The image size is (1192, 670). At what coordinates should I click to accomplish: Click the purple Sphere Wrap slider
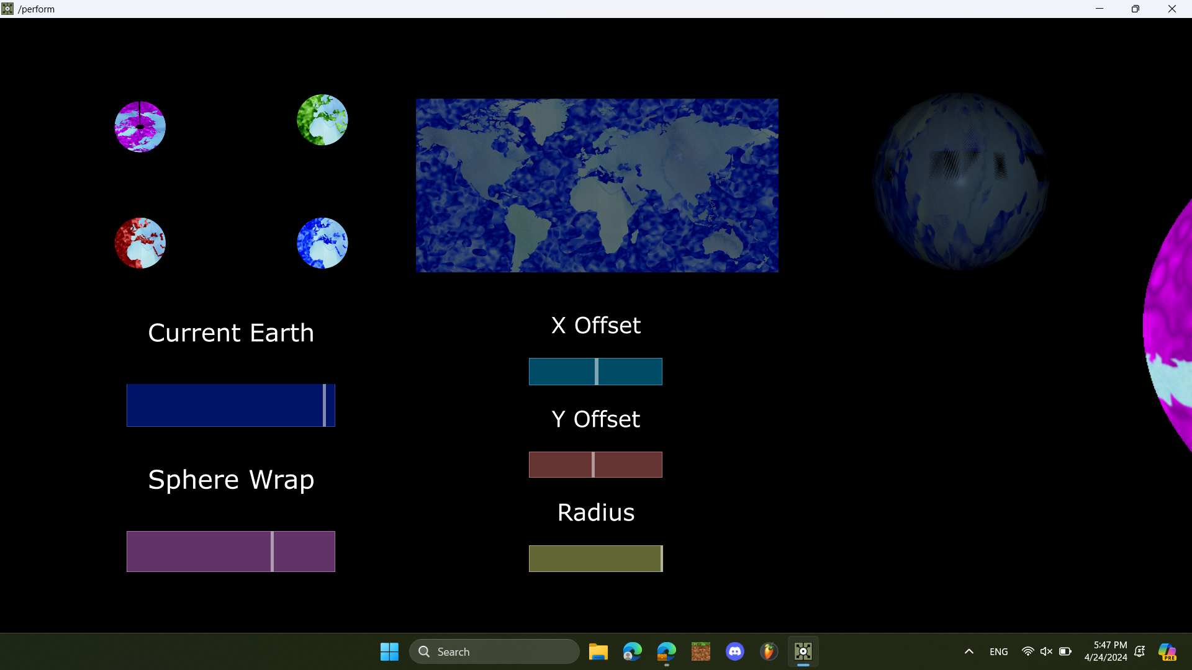pos(231,552)
